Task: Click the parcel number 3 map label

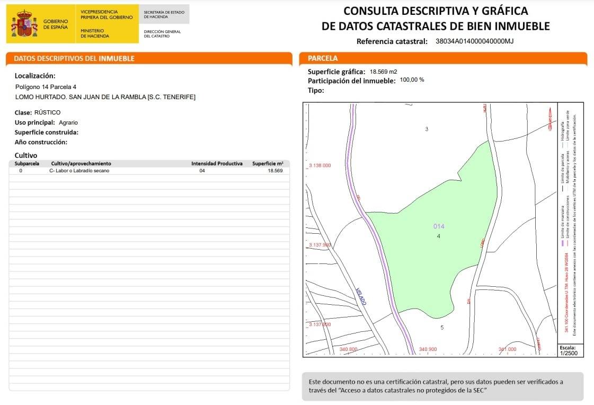Action: click(427, 129)
